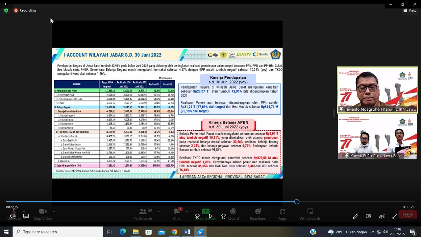421x237 pixels.
Task: Expand the arrow next to Participants
Action: [159, 211]
